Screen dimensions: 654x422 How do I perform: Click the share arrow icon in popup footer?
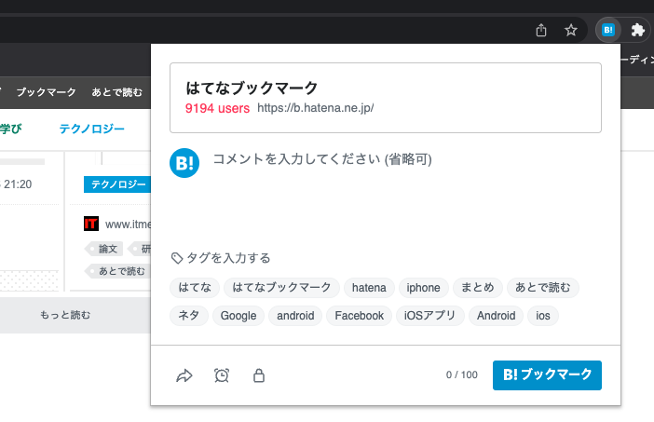(x=184, y=375)
